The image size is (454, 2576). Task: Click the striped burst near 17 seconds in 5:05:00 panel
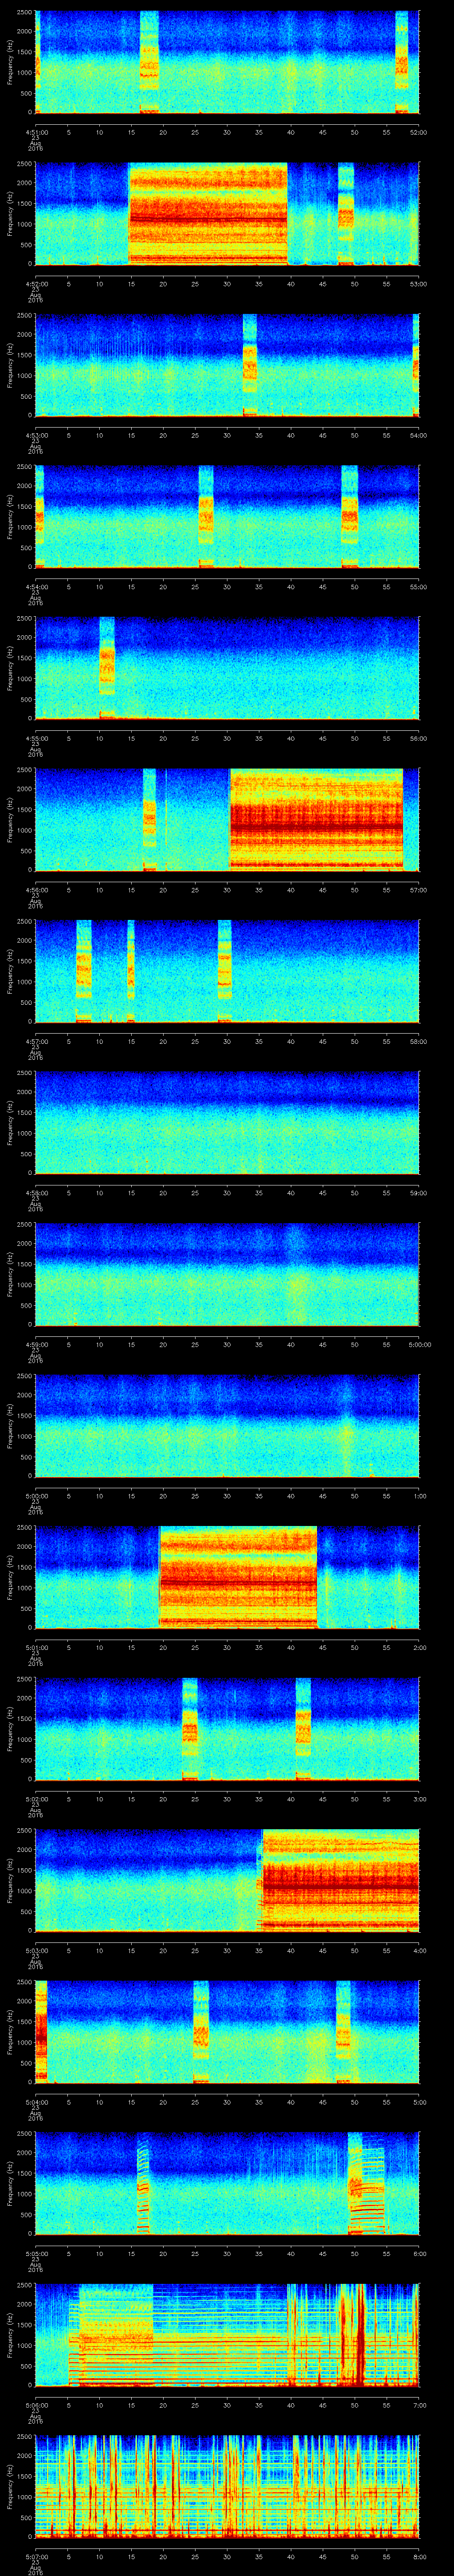tap(144, 2184)
